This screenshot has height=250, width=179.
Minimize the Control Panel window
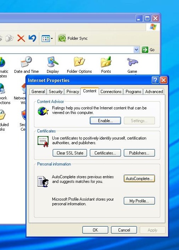[139, 18]
